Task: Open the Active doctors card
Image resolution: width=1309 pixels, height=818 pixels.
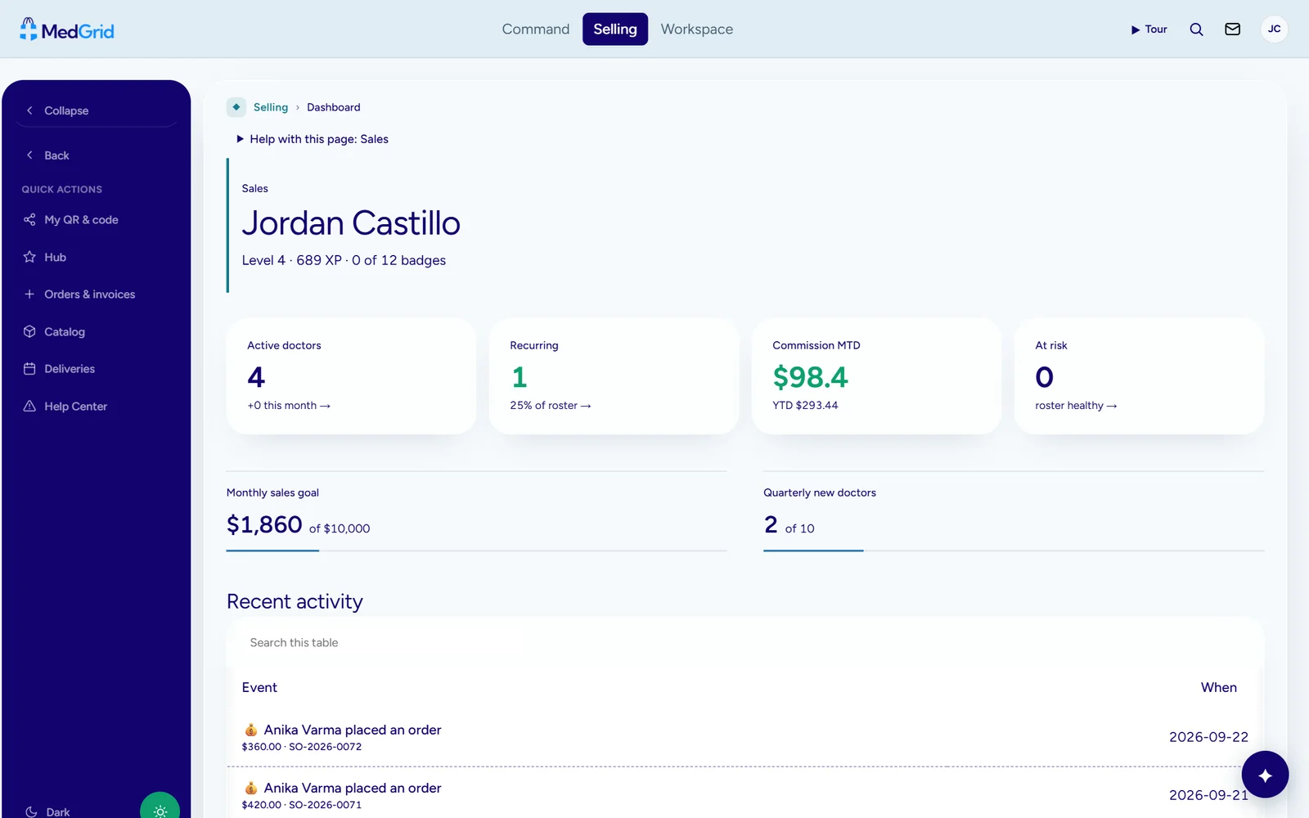Action: (x=351, y=376)
